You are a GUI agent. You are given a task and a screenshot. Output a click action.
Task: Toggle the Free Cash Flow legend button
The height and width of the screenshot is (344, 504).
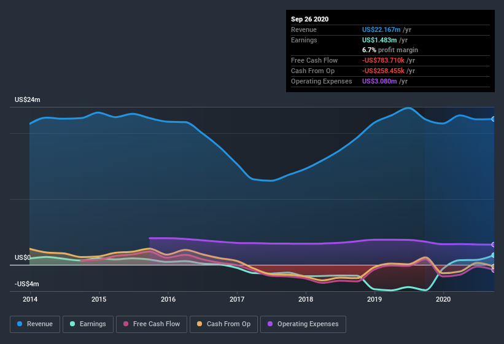click(x=152, y=324)
